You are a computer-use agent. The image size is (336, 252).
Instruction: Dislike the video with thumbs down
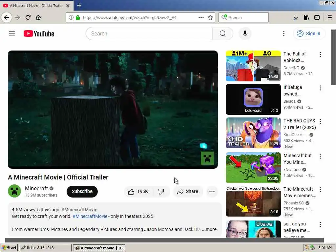161,191
